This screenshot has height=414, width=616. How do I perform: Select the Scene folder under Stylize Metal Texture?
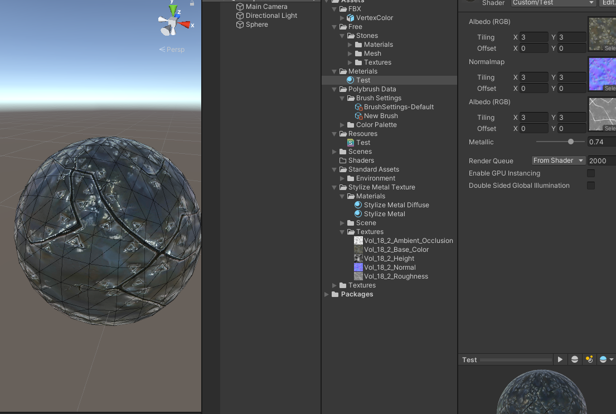coord(389,223)
